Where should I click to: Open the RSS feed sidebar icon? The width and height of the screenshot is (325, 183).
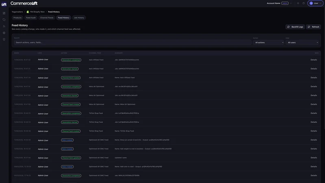click(x=4, y=26)
